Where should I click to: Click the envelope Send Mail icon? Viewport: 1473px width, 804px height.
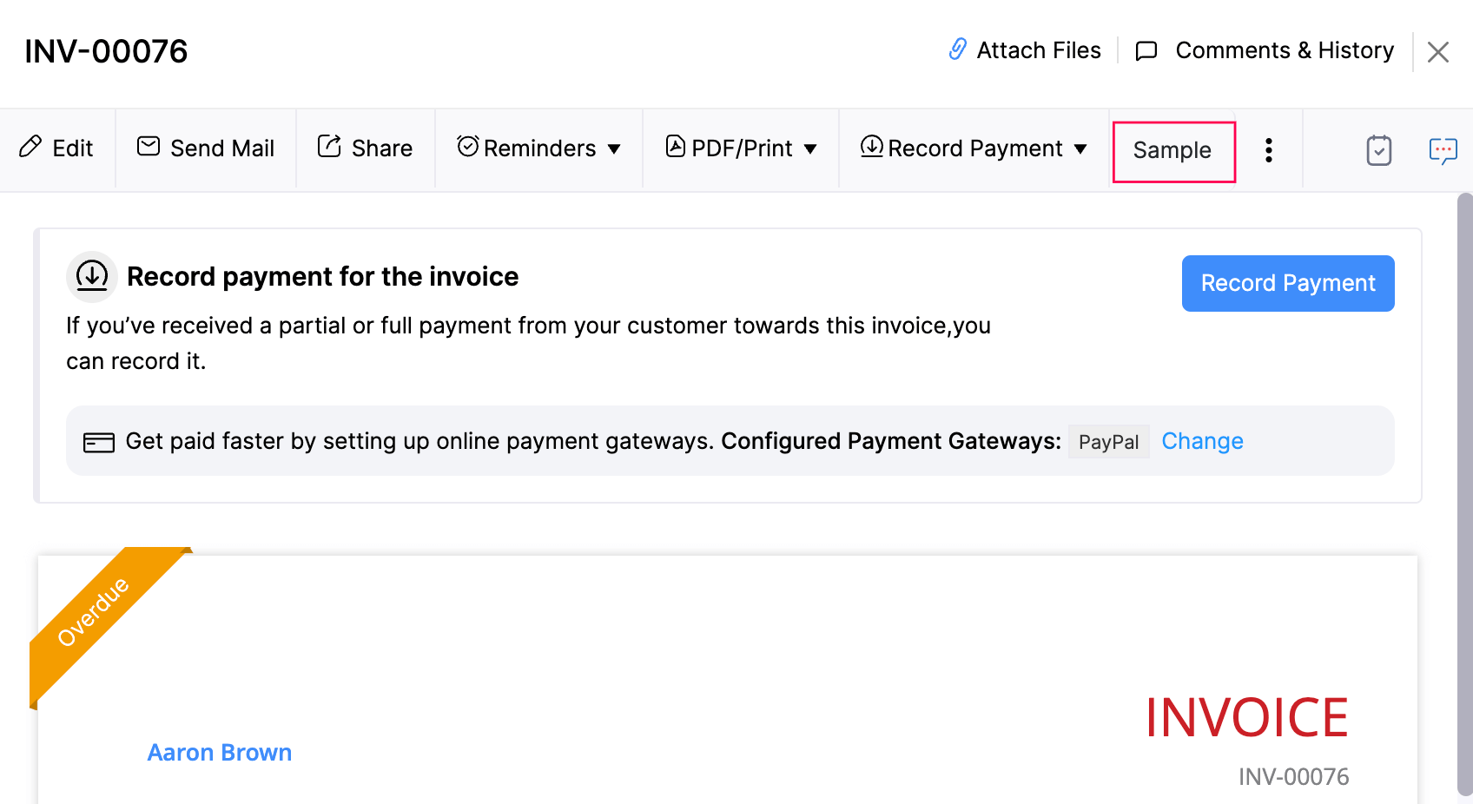pos(149,146)
